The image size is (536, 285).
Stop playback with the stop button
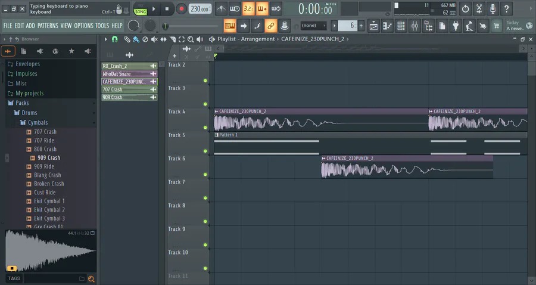tap(167, 9)
